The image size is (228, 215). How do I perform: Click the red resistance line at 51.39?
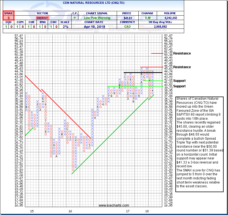coord(158,53)
